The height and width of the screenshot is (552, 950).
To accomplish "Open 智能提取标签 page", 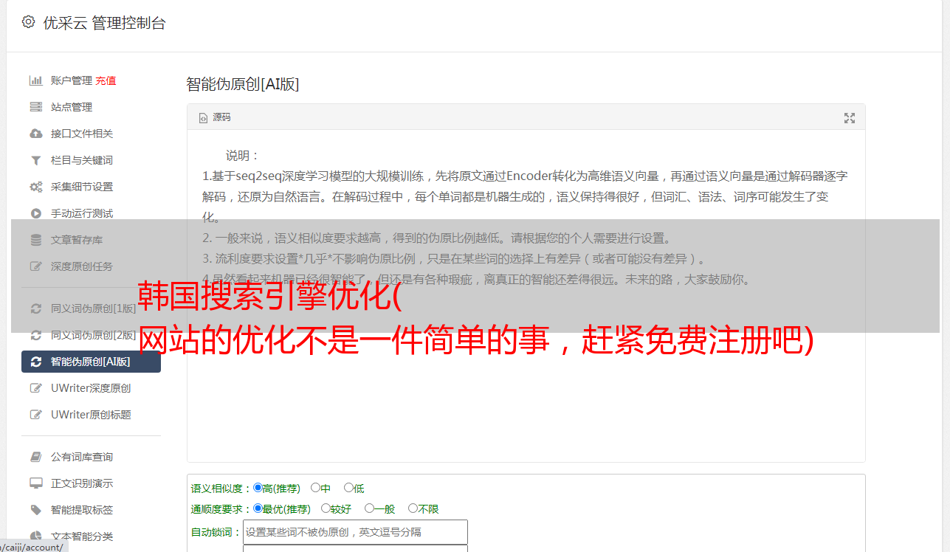I will 82,510.
